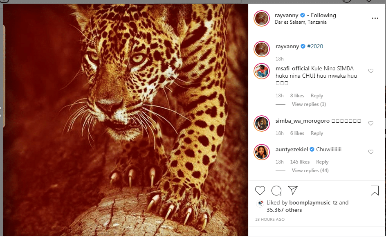The width and height of the screenshot is (386, 238).
Task: Expand replies under msafi_official's comment
Action: pos(309,104)
